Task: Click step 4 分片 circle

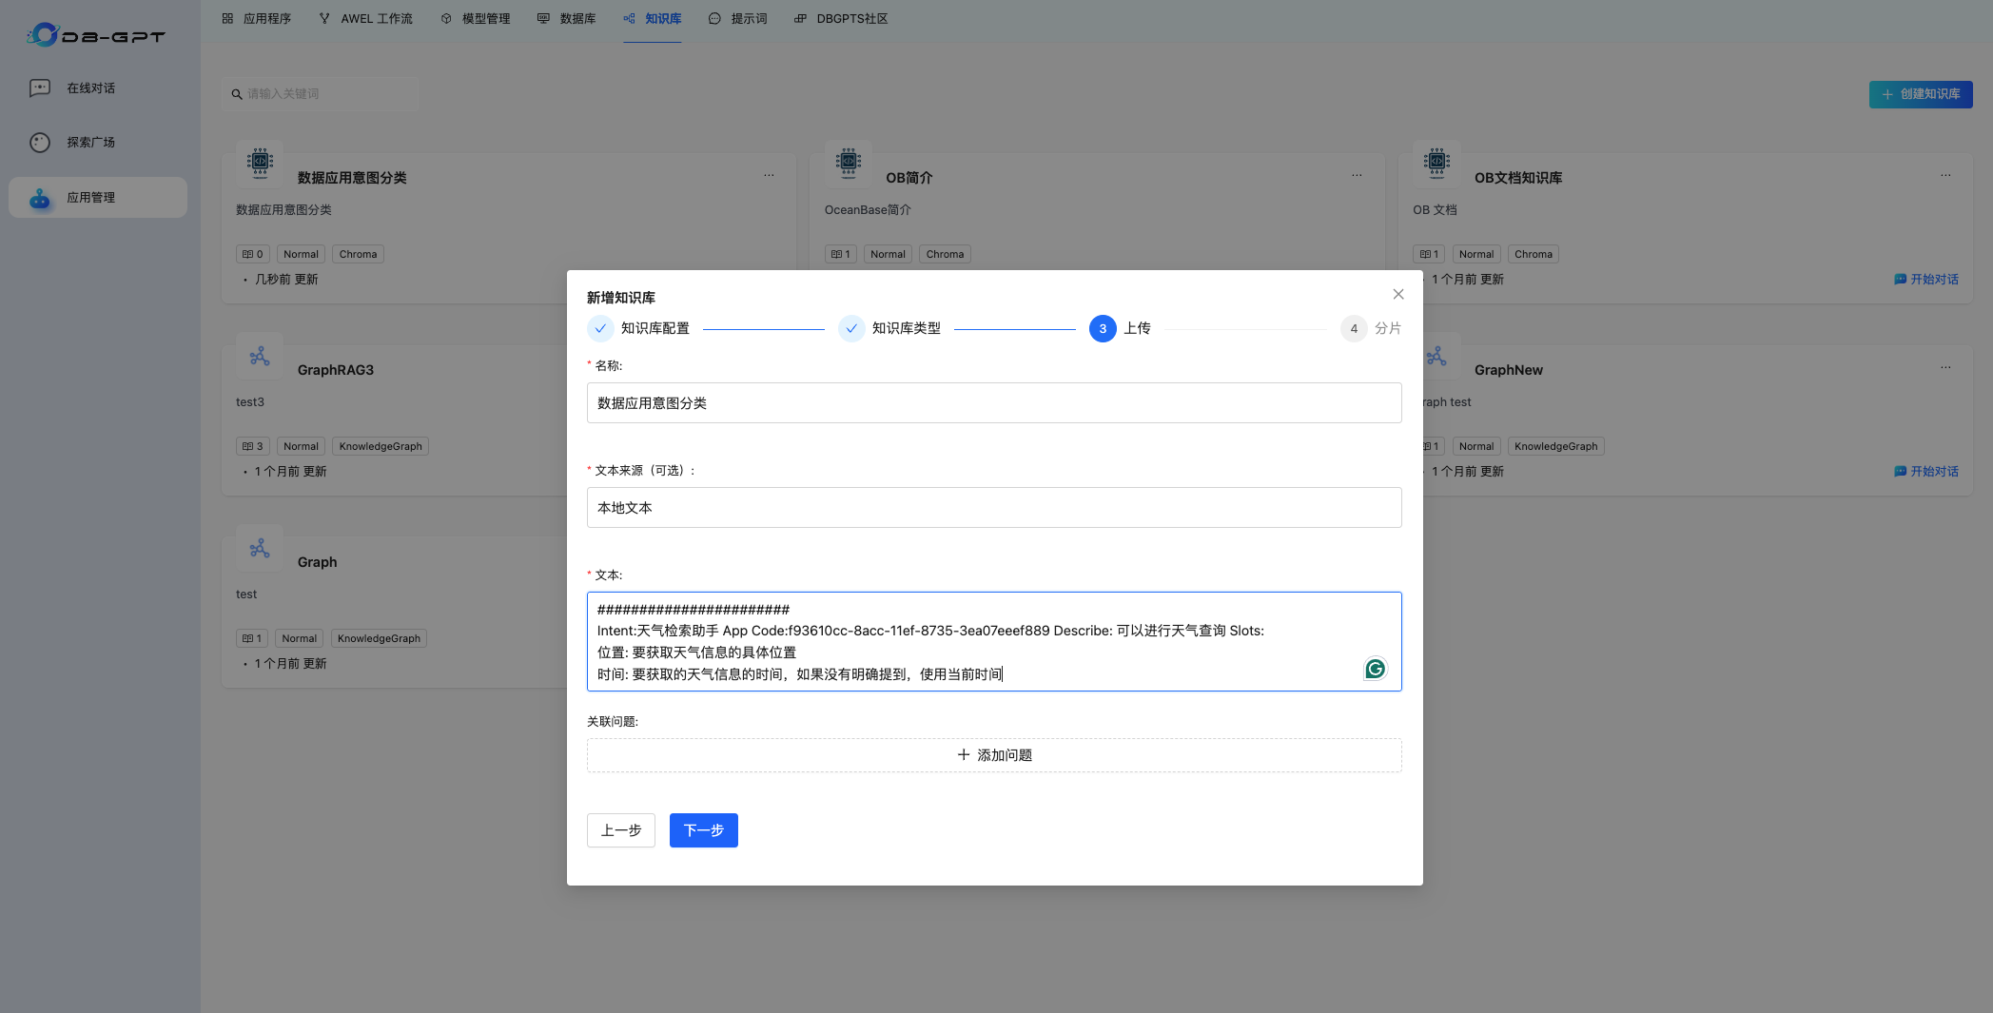Action: tap(1354, 329)
